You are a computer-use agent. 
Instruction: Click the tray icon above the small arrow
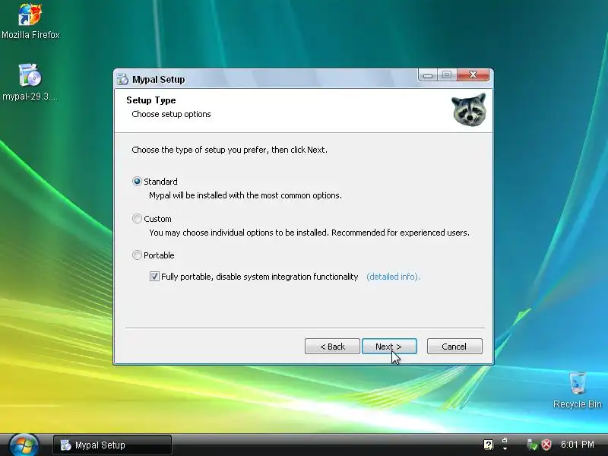coord(505,441)
